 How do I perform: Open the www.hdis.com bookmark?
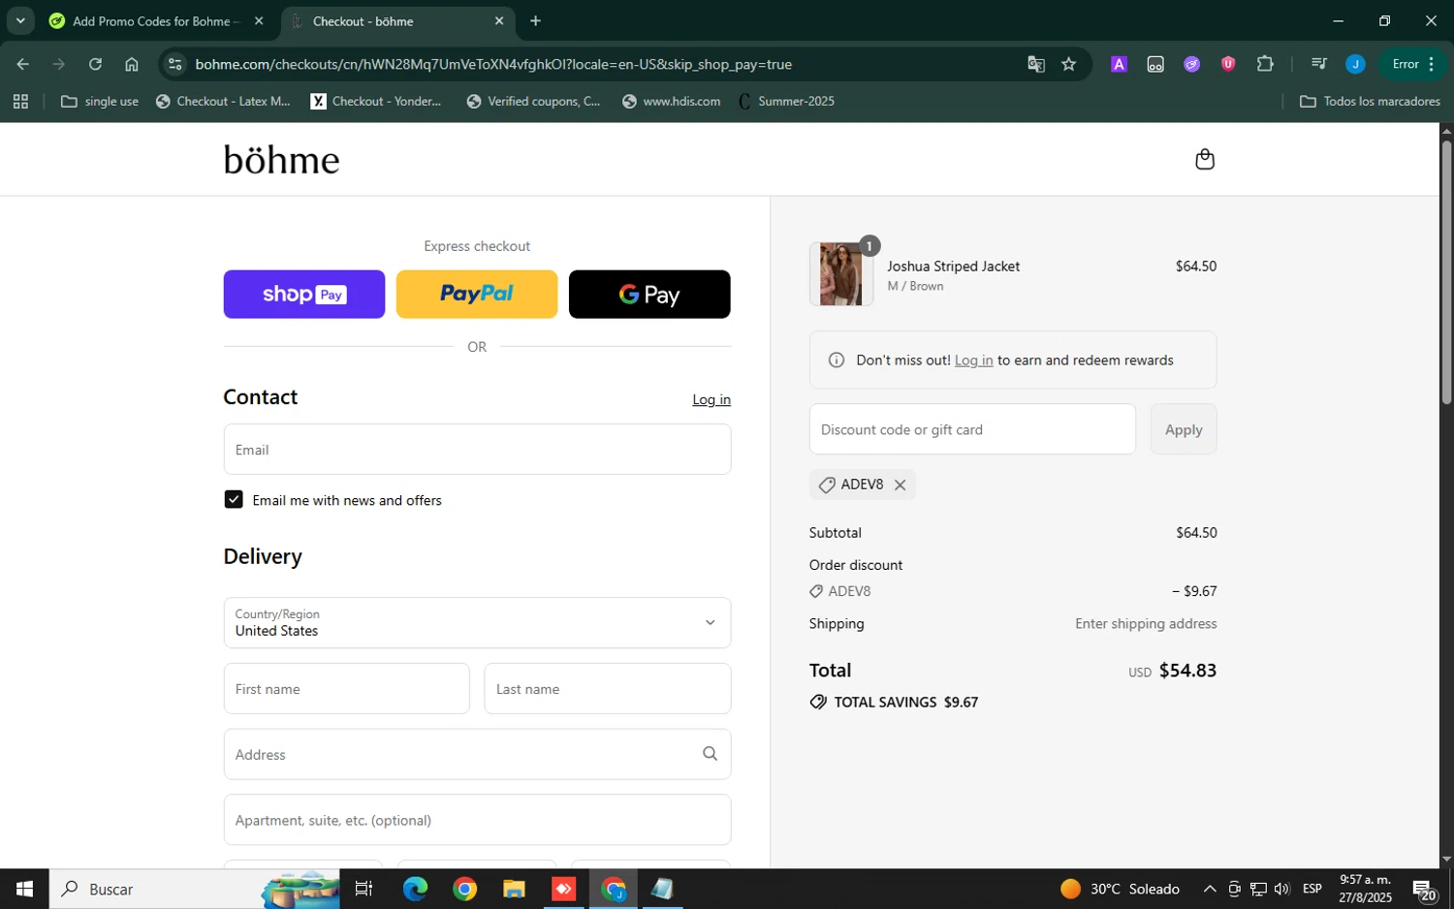coord(672,101)
